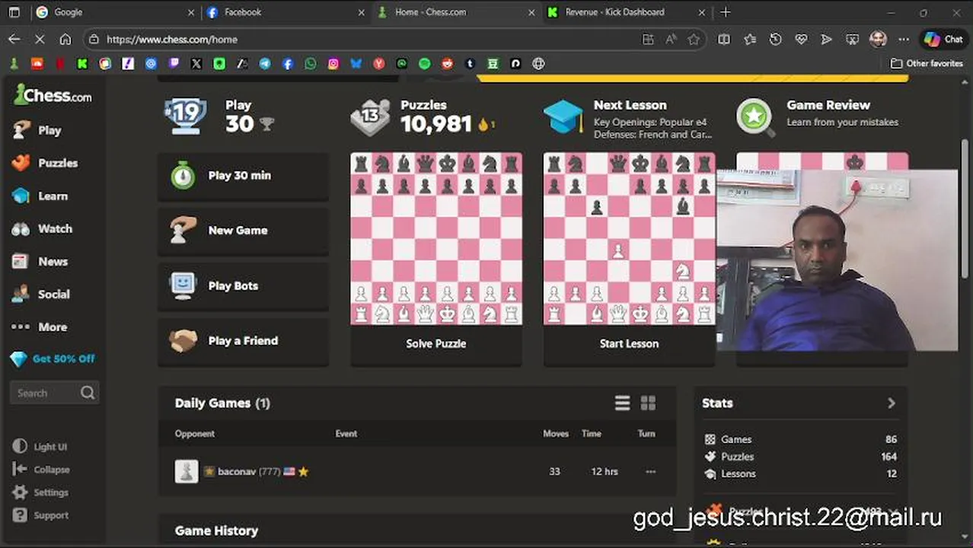Viewport: 973px width, 548px height.
Task: Click the Chess.com logo
Action: (x=53, y=94)
